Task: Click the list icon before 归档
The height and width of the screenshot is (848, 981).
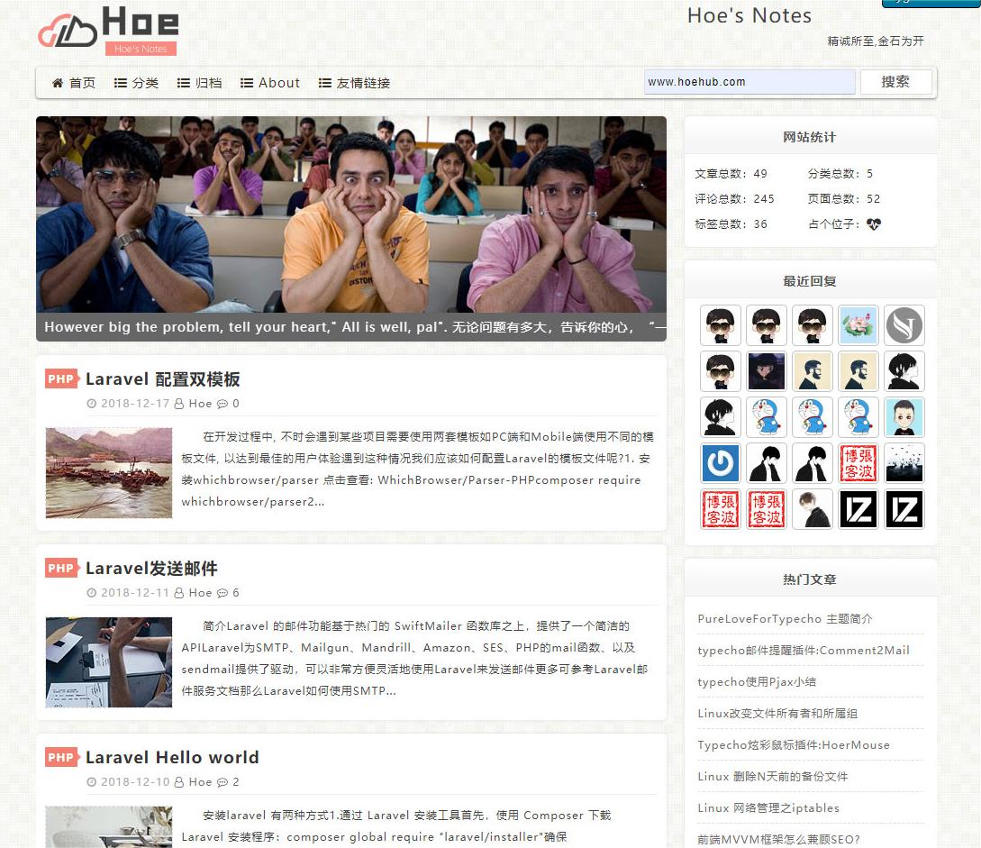Action: [x=181, y=83]
